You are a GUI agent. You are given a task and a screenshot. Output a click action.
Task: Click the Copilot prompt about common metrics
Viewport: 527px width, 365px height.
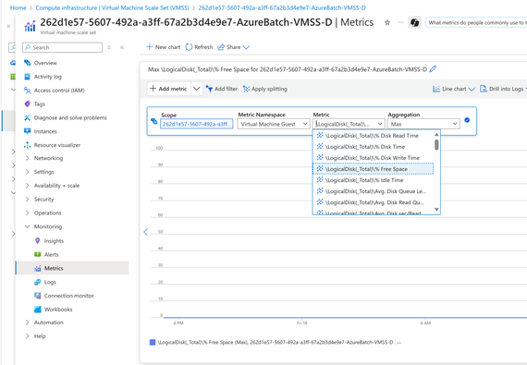click(476, 22)
